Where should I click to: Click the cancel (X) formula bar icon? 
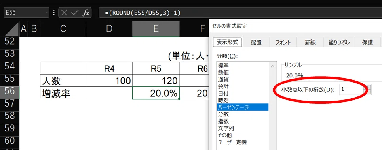[64, 13]
